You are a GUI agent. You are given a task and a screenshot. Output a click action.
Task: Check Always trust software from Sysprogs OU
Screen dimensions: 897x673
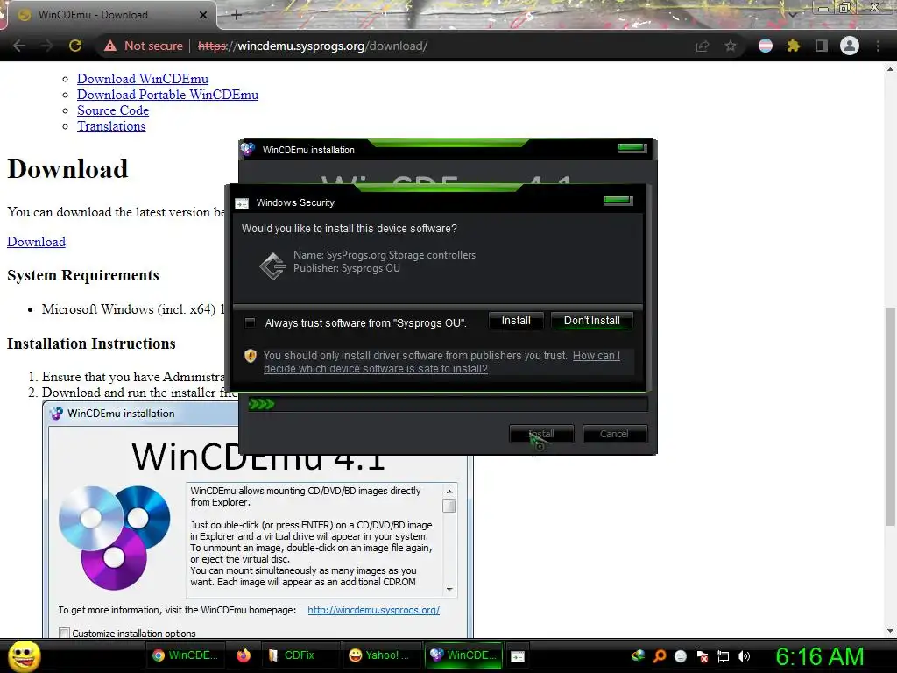pos(250,322)
